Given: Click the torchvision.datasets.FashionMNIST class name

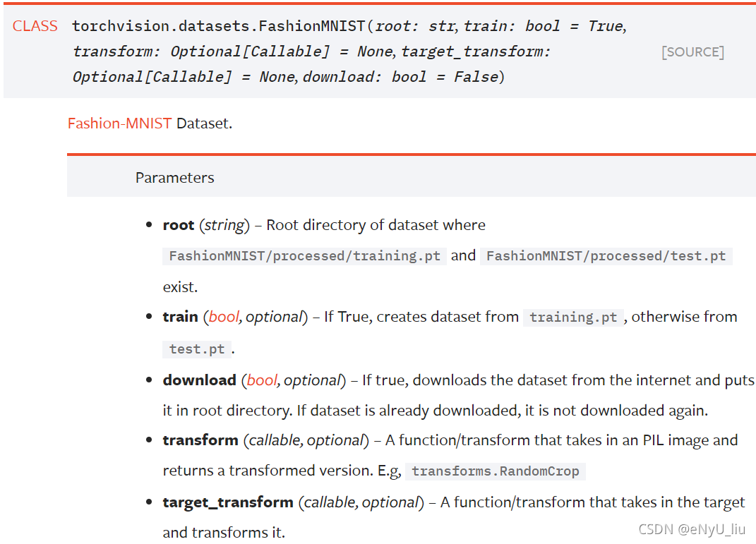Looking at the screenshot, I should click(218, 26).
